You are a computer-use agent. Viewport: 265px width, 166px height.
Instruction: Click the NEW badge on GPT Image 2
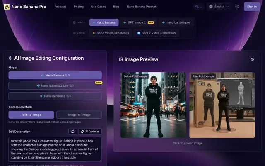151,22
